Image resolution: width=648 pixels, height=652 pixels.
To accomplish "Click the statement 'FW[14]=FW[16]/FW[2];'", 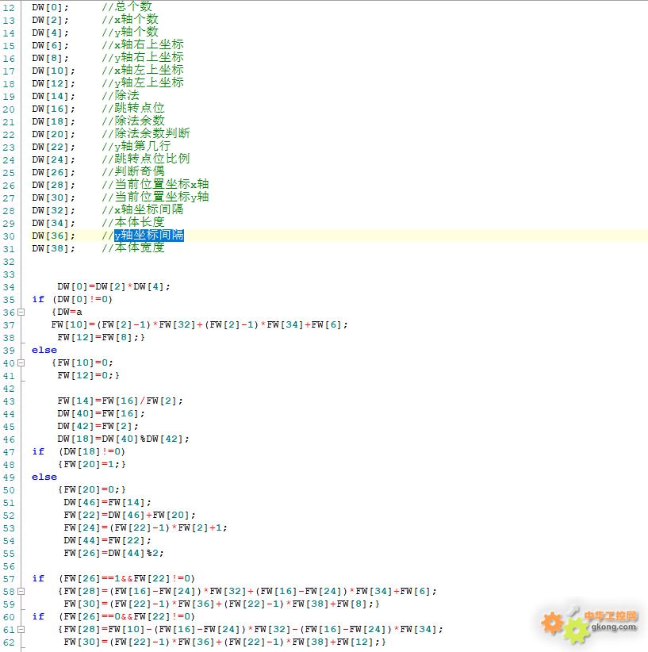I will click(121, 401).
